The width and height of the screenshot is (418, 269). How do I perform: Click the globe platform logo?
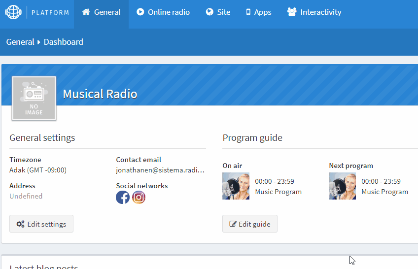coord(13,12)
